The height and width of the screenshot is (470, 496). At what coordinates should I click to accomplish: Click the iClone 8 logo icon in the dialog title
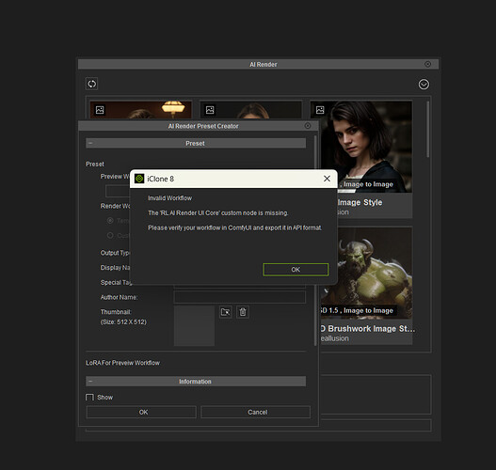(x=139, y=179)
